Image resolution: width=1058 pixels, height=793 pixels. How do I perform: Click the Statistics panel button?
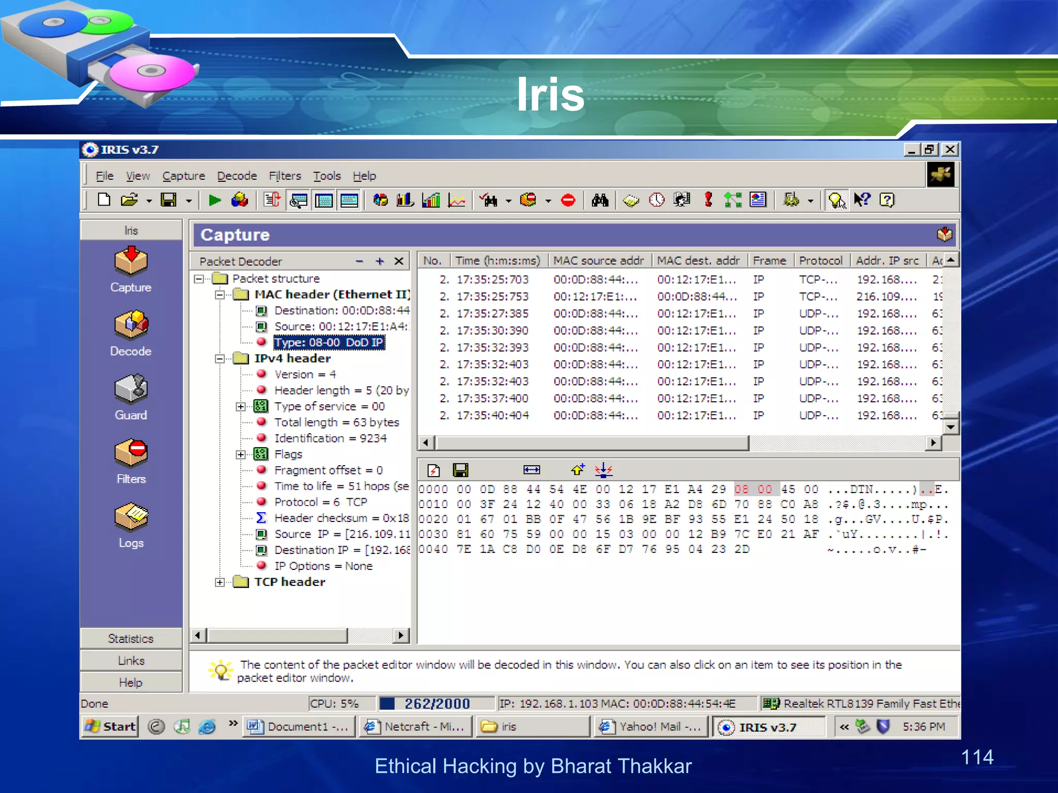pos(131,639)
